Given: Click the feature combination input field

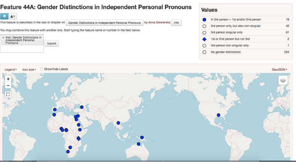Looking at the screenshot, I should point(22,48).
